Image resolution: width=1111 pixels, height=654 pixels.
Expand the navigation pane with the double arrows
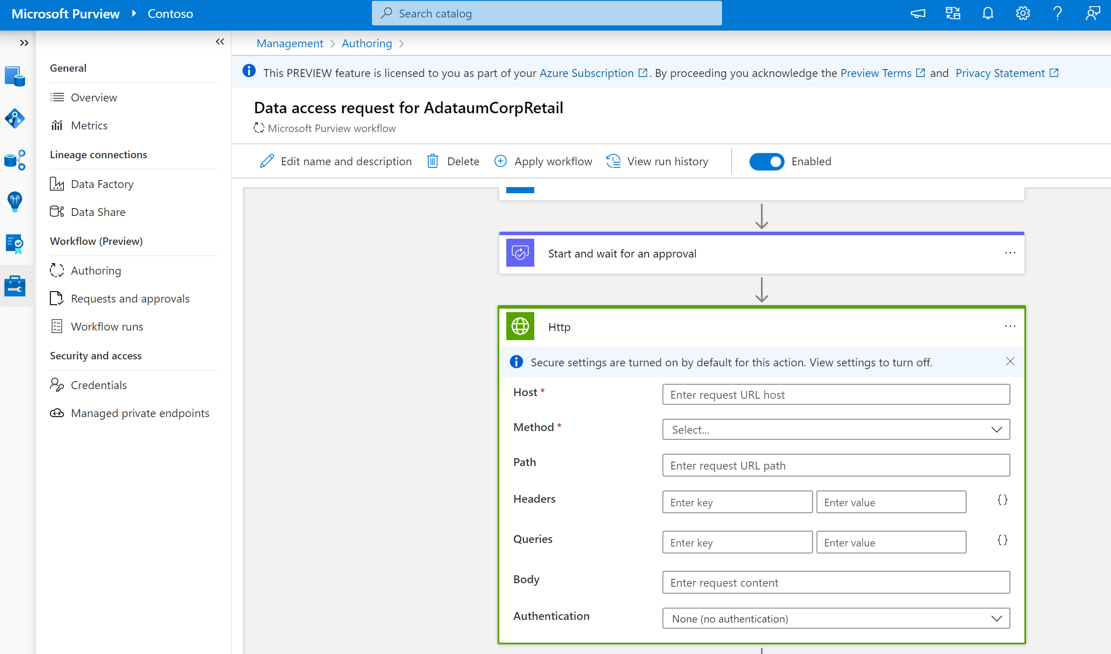(x=24, y=43)
